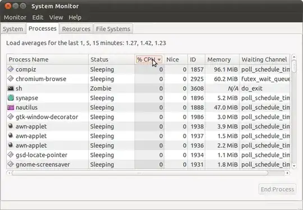Open the View menu

click(56, 17)
